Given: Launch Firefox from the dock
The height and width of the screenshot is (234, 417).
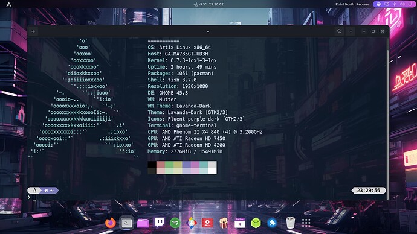Looking at the screenshot, I should 111,223.
